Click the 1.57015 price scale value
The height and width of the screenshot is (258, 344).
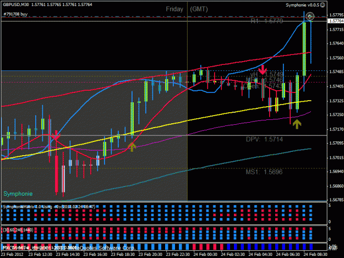(x=336, y=158)
